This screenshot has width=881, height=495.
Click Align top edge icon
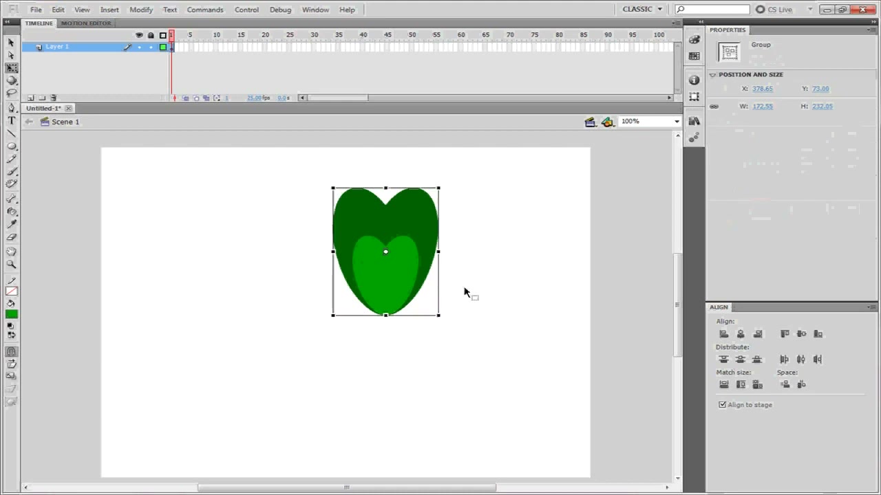[x=785, y=334]
